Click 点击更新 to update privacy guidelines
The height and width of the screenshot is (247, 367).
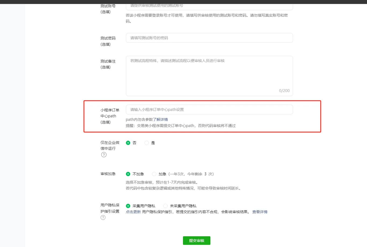click(133, 212)
